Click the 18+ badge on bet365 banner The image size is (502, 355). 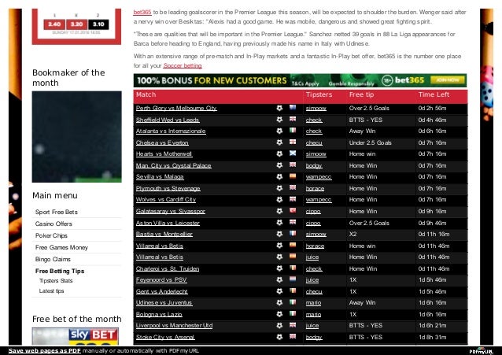pos(387,80)
